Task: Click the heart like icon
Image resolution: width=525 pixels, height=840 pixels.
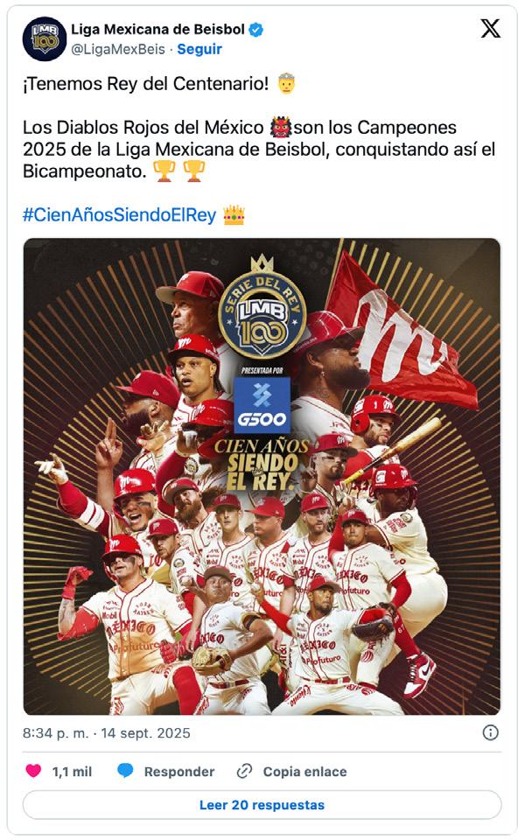Action: pos(34,771)
